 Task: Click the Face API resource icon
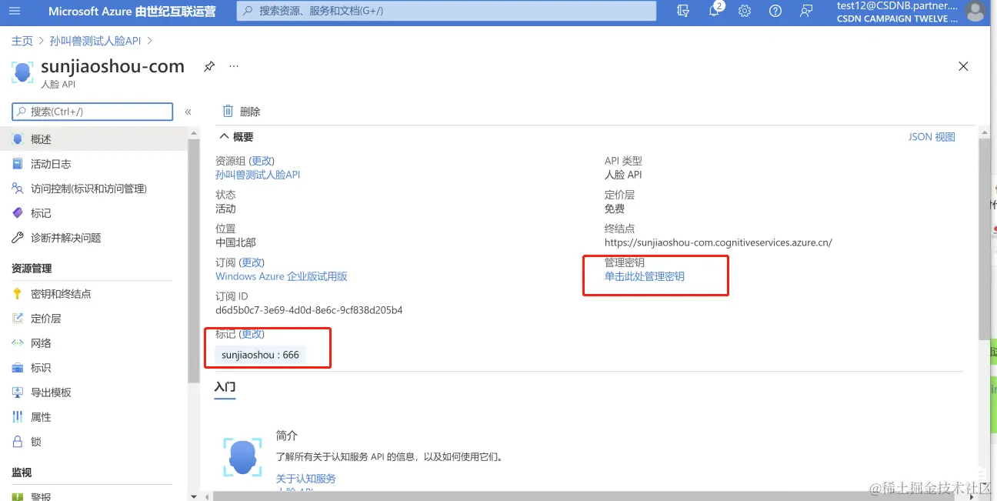point(22,72)
